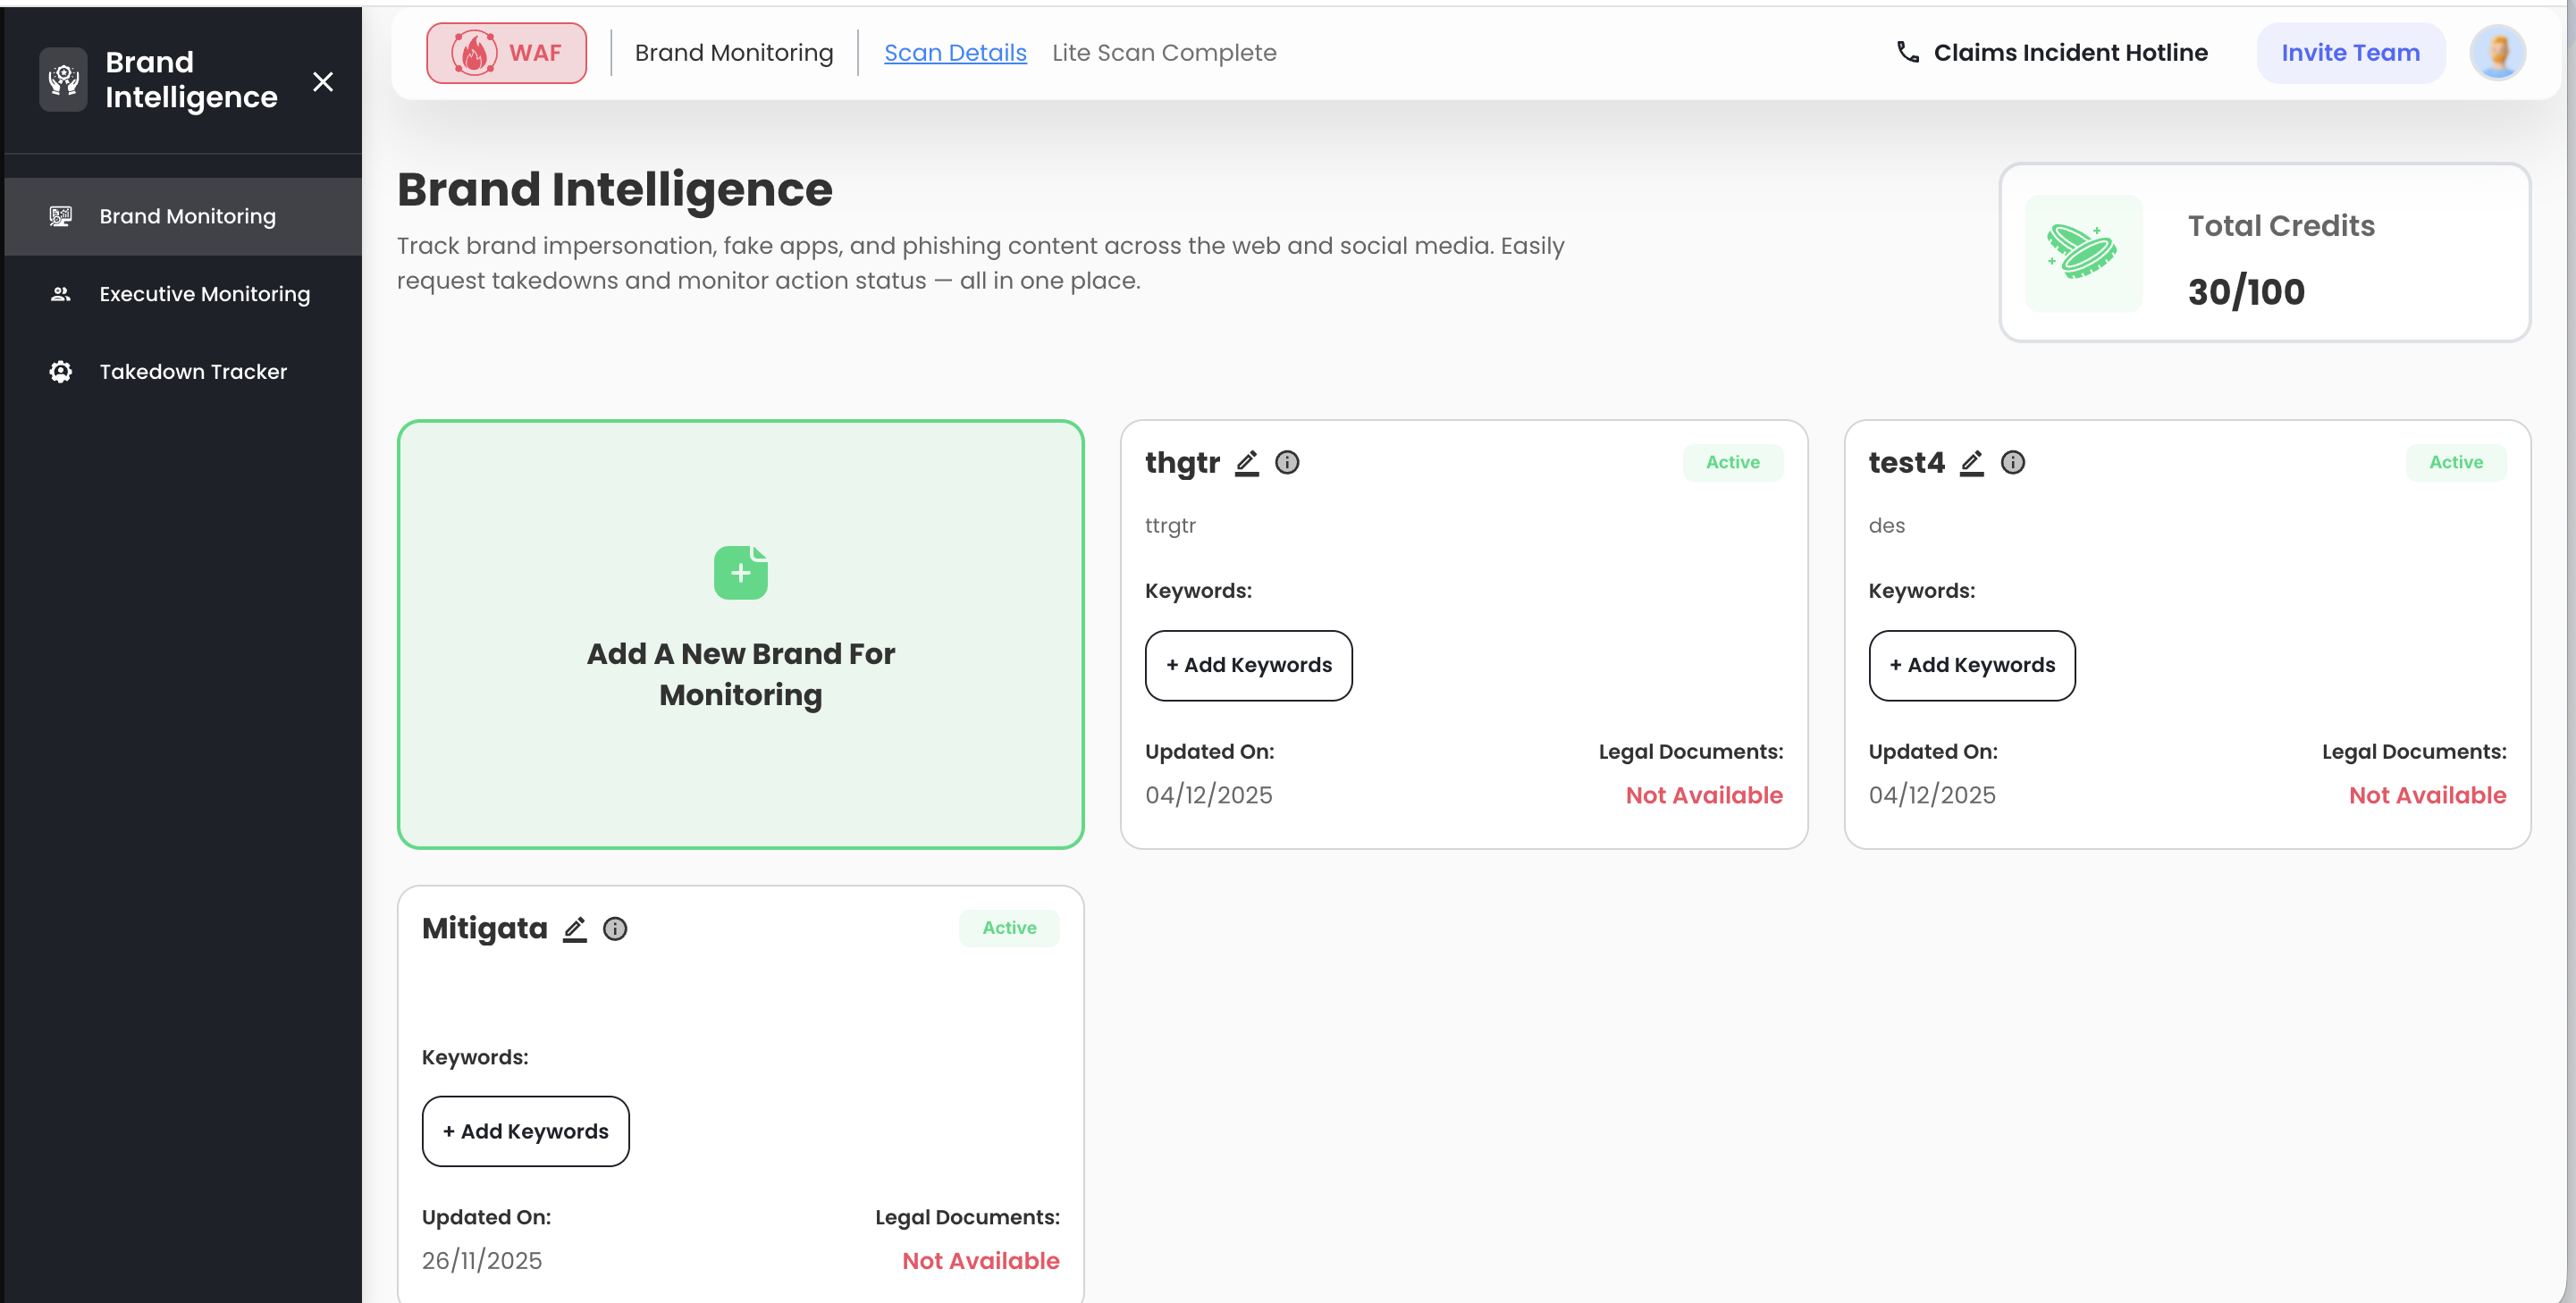Open the Takedown Tracker section

192,371
